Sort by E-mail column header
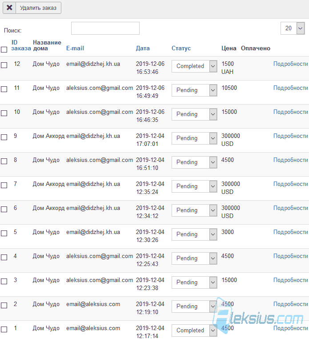The height and width of the screenshot is (339, 309). pos(75,48)
